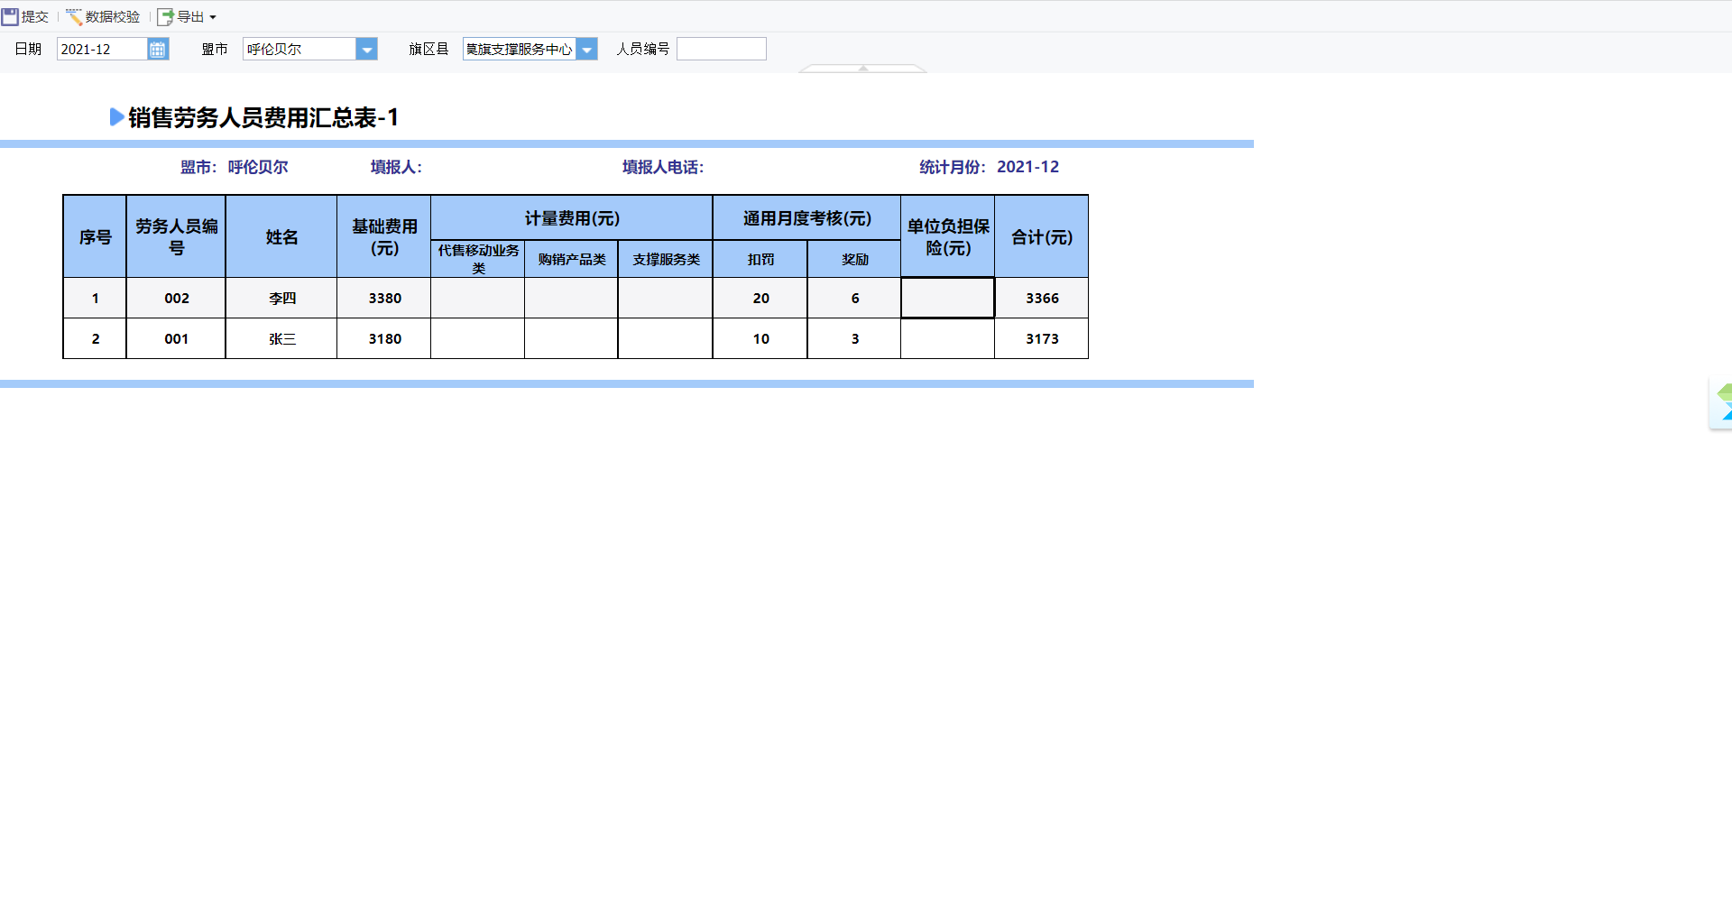Screen dimensions: 1732x922
Task: Click the 日期 input showing 2021-12
Action: pyautogui.click(x=102, y=49)
